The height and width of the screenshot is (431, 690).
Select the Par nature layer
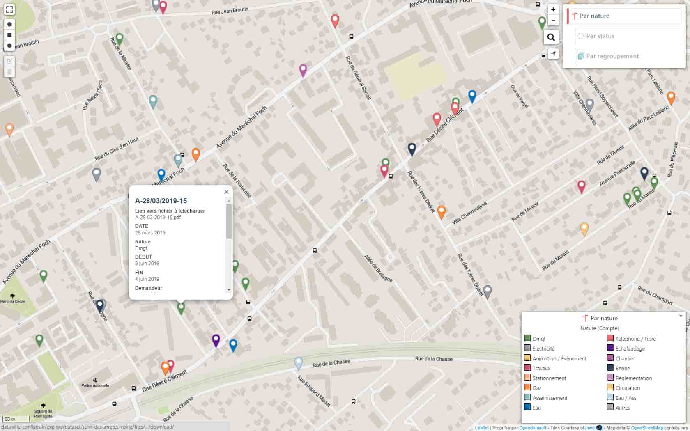click(594, 16)
